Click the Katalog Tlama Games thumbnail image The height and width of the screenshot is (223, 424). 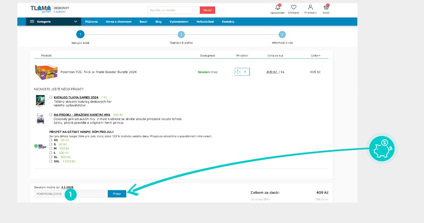click(40, 101)
